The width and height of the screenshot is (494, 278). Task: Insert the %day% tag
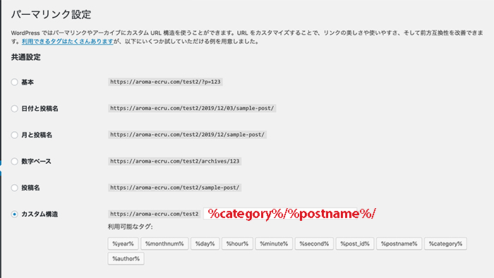pyautogui.click(x=205, y=243)
